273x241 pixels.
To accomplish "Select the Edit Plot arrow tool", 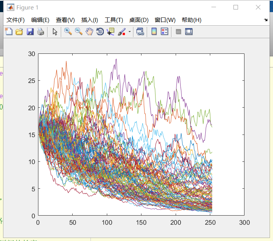I will click(55, 32).
